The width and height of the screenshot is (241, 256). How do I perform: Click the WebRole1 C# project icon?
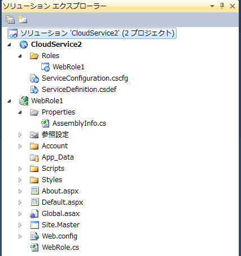pyautogui.click(x=24, y=101)
